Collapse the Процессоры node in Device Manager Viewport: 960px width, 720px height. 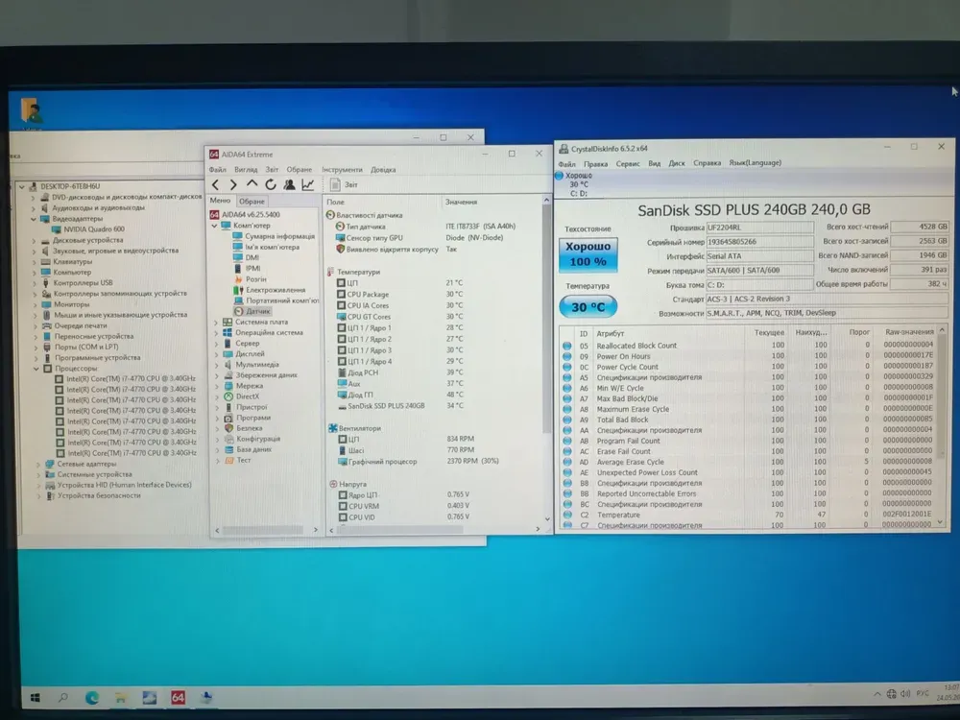(36, 368)
